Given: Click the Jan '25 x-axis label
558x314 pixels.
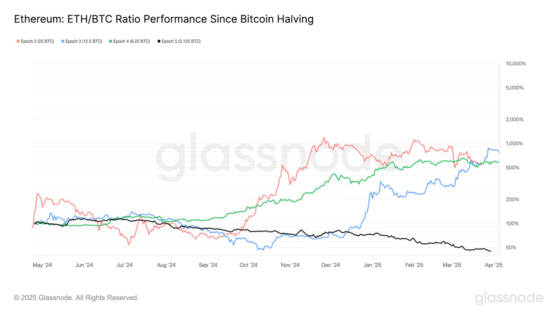Looking at the screenshot, I should click(x=372, y=265).
